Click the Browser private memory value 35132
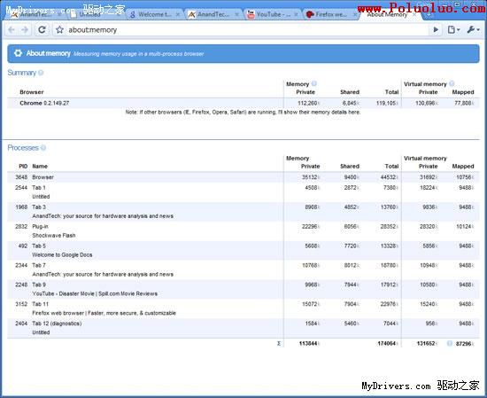Screen dimensions: 487x398 pyautogui.click(x=311, y=177)
